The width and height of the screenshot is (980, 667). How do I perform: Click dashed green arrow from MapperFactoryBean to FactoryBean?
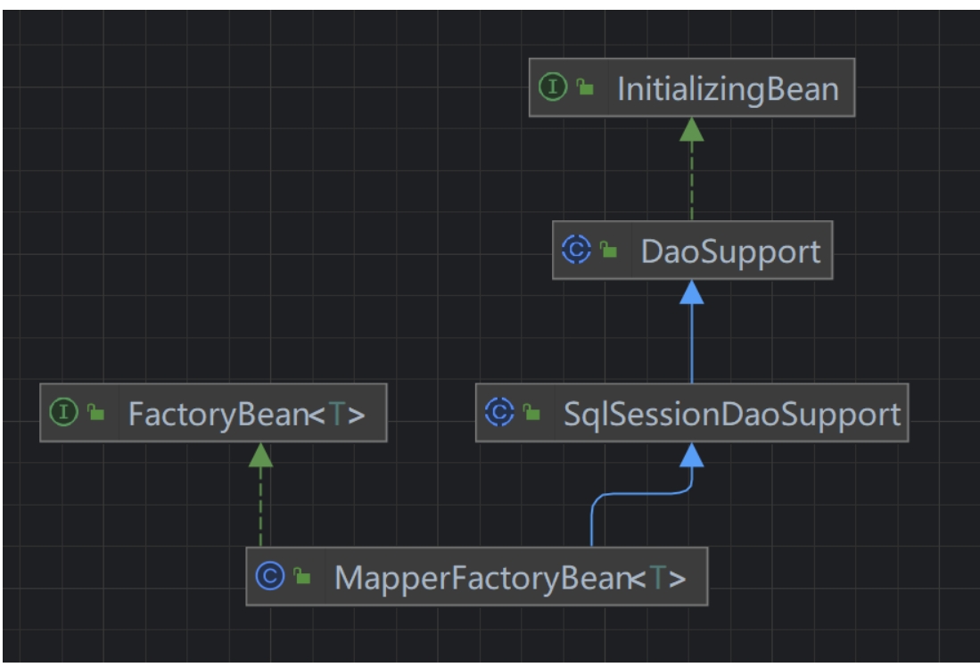point(260,504)
